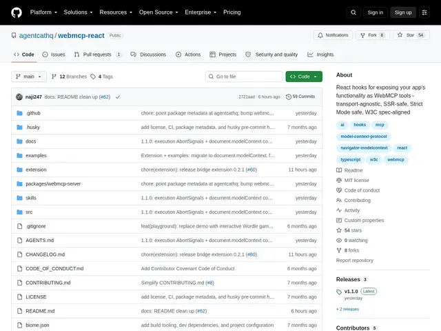Click the GitHub logo icon
This screenshot has width=441, height=331.
point(17,12)
